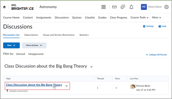The height and width of the screenshot is (99, 172).
Task: Click the July 27 at 4:46 PM timestamp
Action: (146, 90)
